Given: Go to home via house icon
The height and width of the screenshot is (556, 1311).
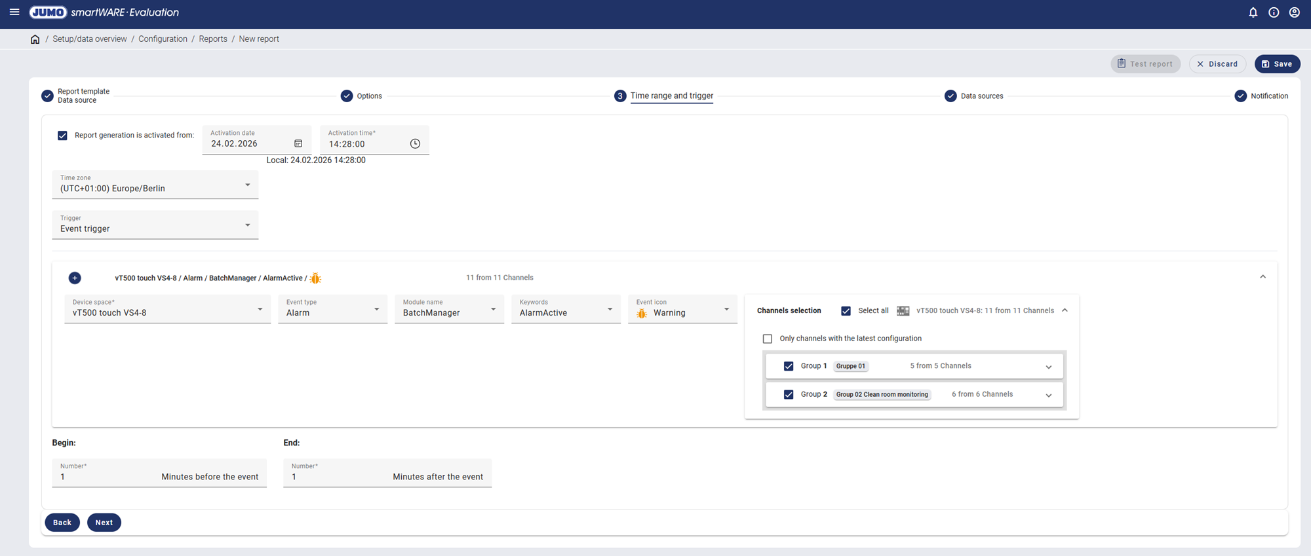Looking at the screenshot, I should point(35,39).
